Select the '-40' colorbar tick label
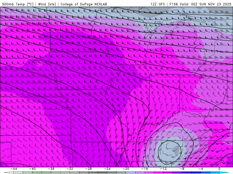Viewport: 233px width, 174px height. (x=32, y=169)
